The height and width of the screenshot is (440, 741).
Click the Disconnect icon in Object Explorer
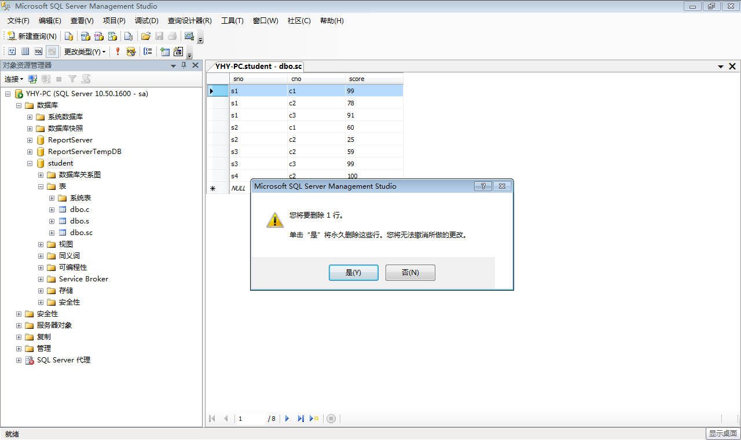click(46, 79)
